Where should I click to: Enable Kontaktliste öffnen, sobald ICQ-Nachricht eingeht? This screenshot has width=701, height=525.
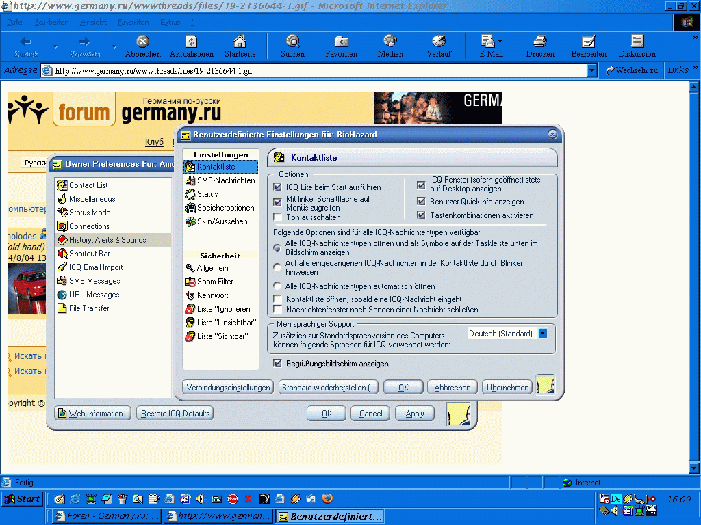(278, 299)
